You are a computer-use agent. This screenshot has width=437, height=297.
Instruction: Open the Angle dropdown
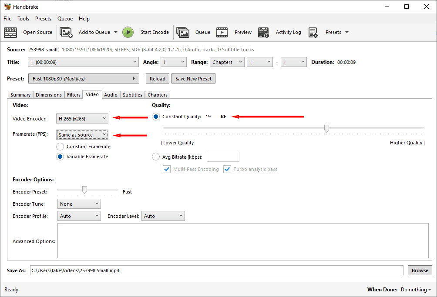(174, 62)
